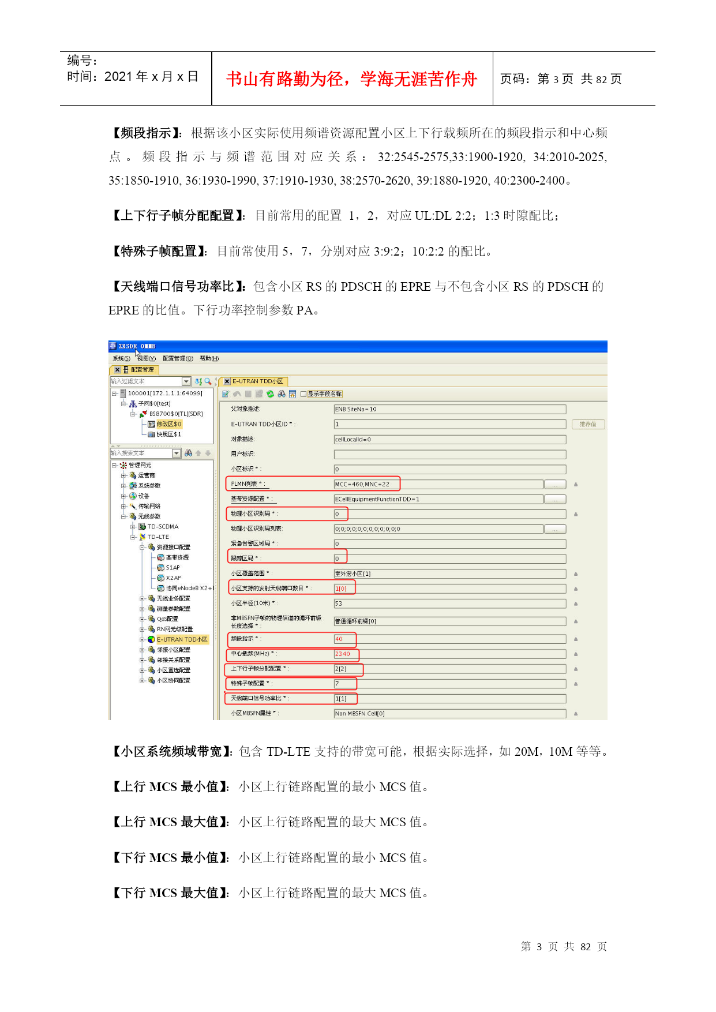Click the 推荐值 button

pyautogui.click(x=588, y=425)
